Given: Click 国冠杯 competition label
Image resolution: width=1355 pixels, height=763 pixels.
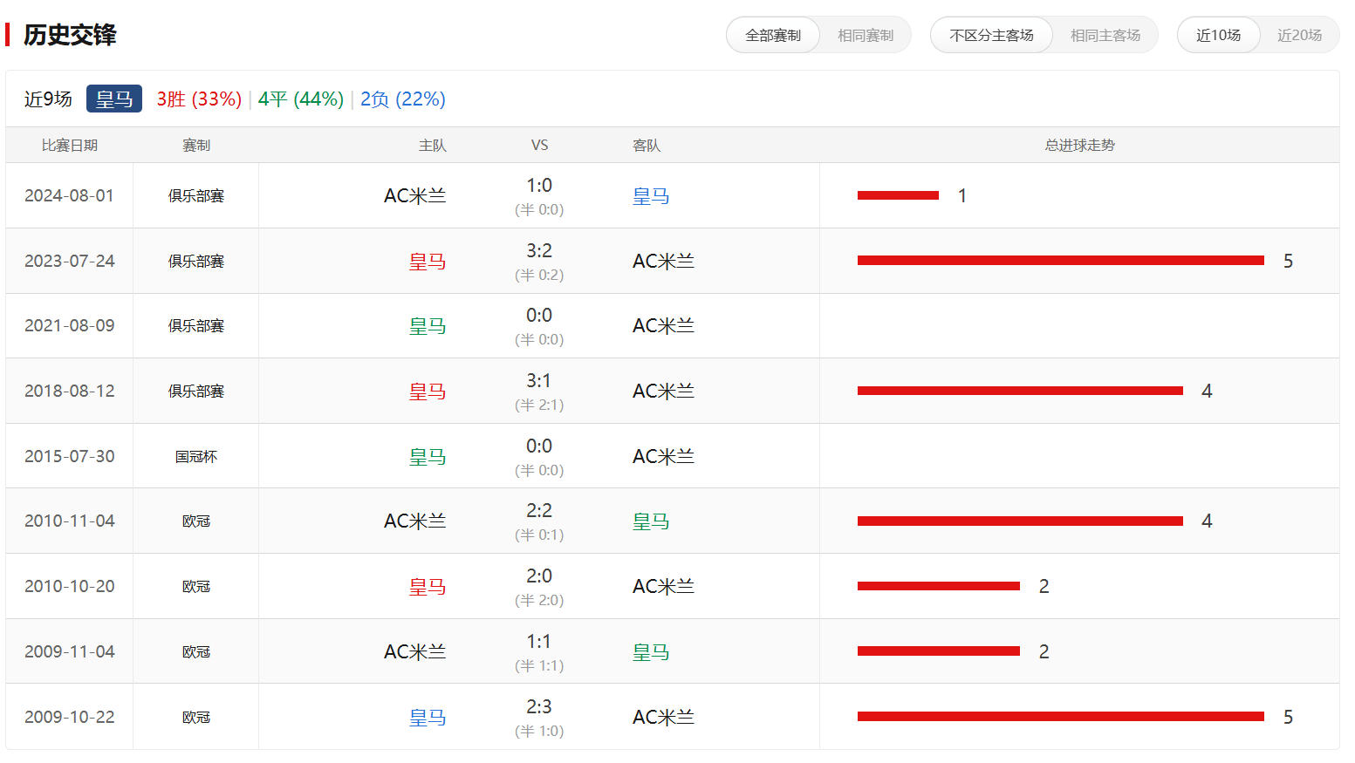Looking at the screenshot, I should [196, 456].
